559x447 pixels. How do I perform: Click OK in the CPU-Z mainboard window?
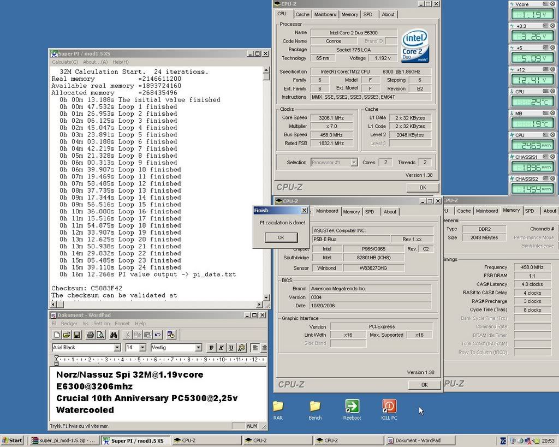tap(424, 385)
